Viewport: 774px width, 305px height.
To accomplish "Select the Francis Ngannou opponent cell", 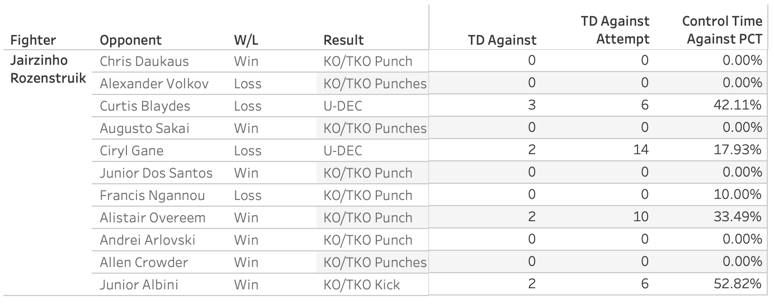I will pyautogui.click(x=151, y=196).
